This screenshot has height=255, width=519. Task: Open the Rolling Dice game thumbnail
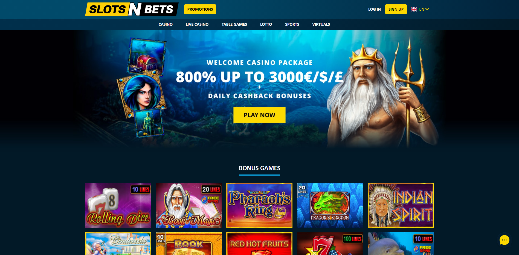[118, 205]
